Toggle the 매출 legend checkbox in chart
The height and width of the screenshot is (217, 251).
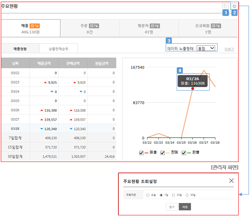(141, 153)
